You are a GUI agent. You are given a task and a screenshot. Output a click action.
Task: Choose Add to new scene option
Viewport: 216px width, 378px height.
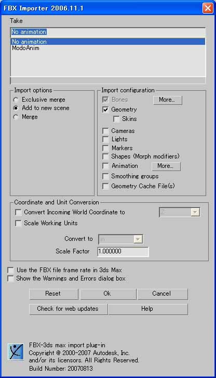coord(16,108)
